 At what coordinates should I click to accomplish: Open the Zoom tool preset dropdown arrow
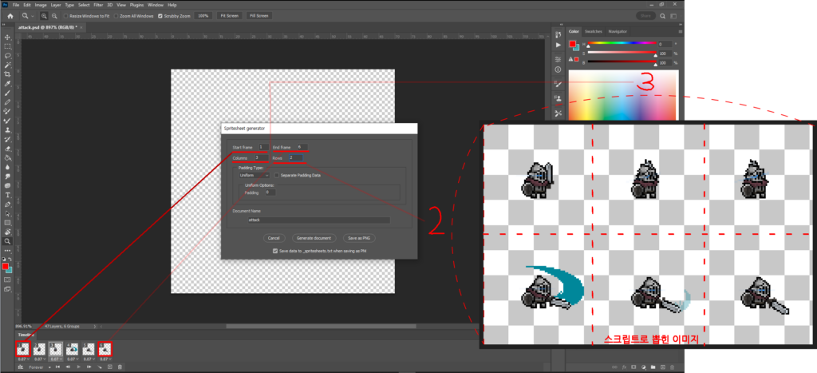(33, 16)
